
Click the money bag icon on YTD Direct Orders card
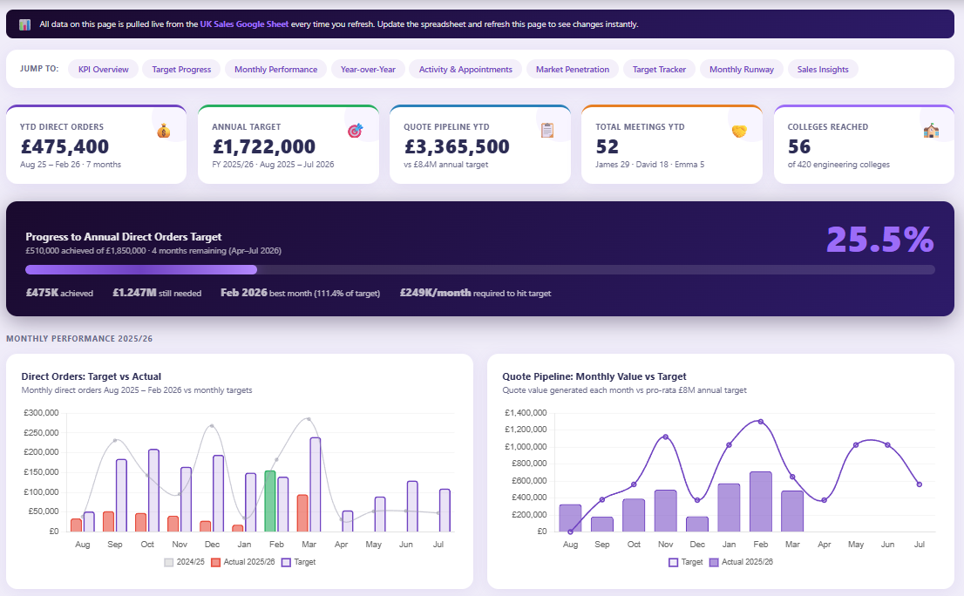pos(162,130)
